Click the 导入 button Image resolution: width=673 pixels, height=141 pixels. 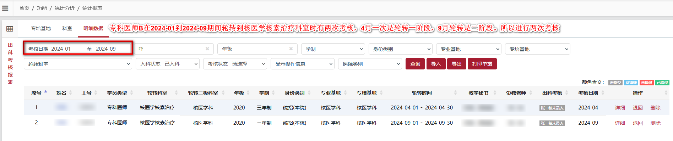pos(436,64)
